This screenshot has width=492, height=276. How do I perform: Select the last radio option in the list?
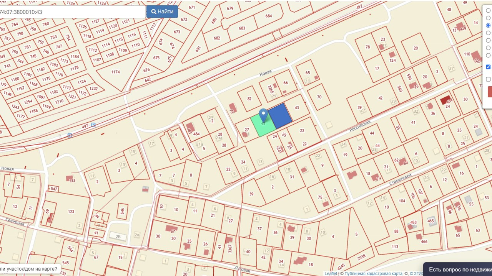point(488,55)
